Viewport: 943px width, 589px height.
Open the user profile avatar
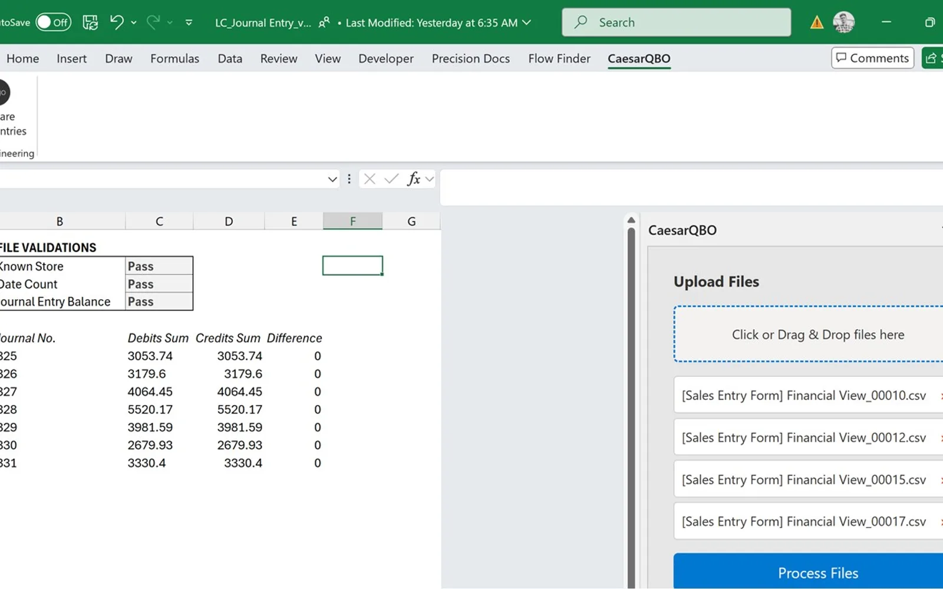[x=844, y=22]
